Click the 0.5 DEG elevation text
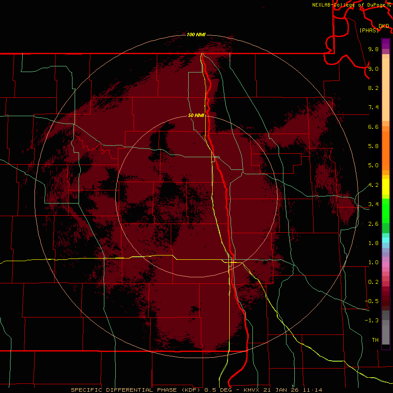 click(x=219, y=390)
